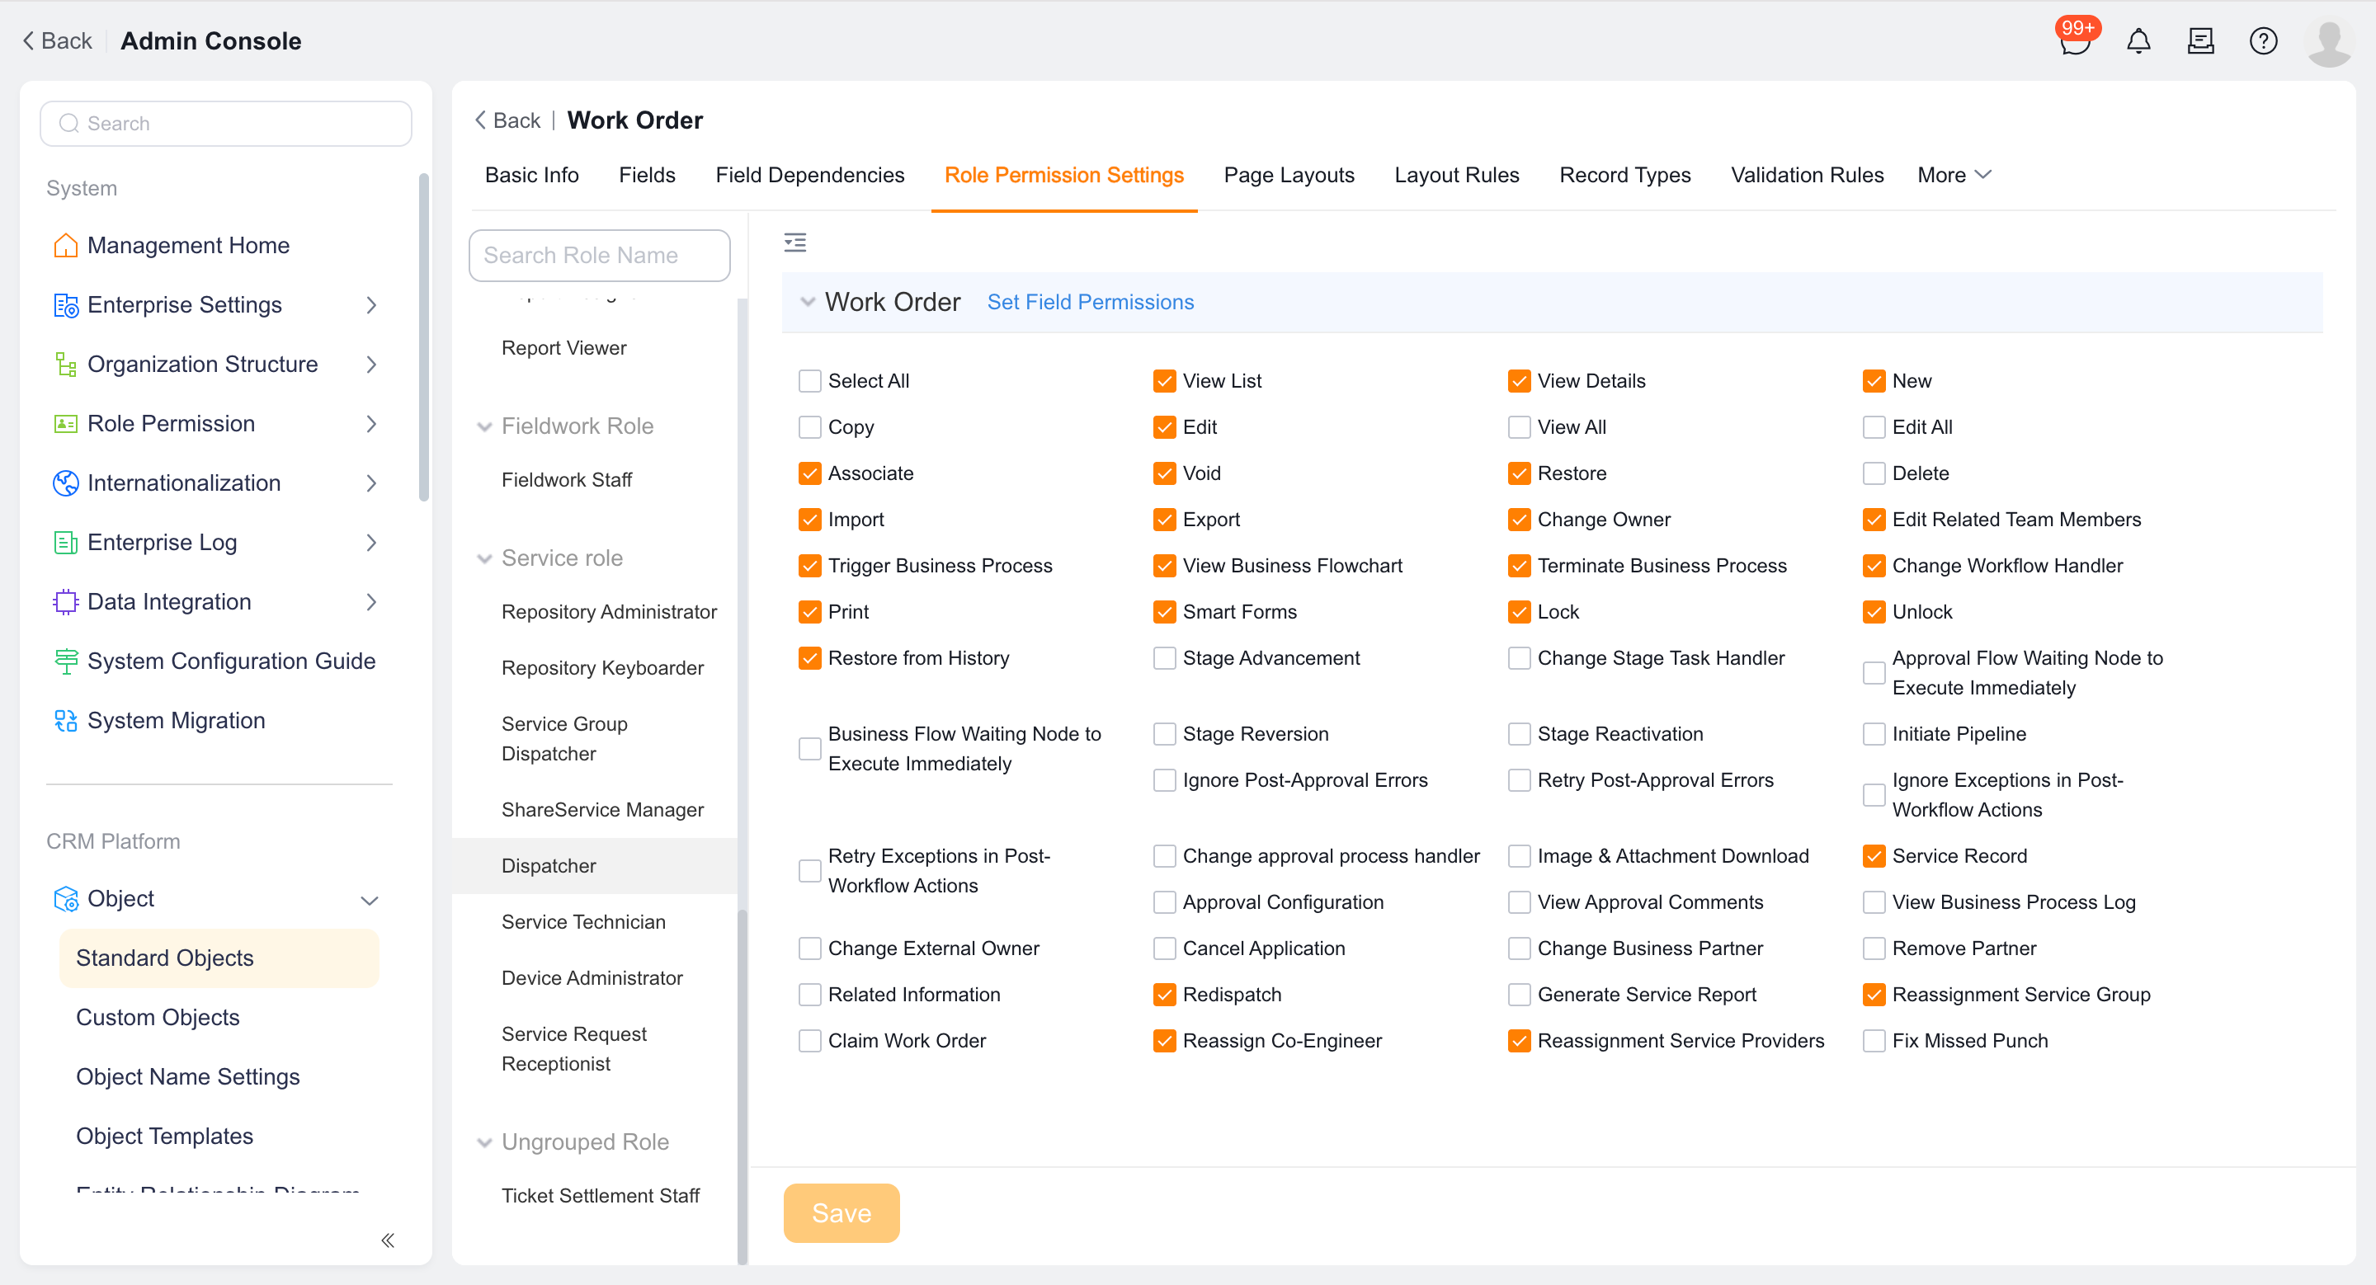Collapse the Work Order permissions section
This screenshot has height=1285, width=2376.
[808, 303]
